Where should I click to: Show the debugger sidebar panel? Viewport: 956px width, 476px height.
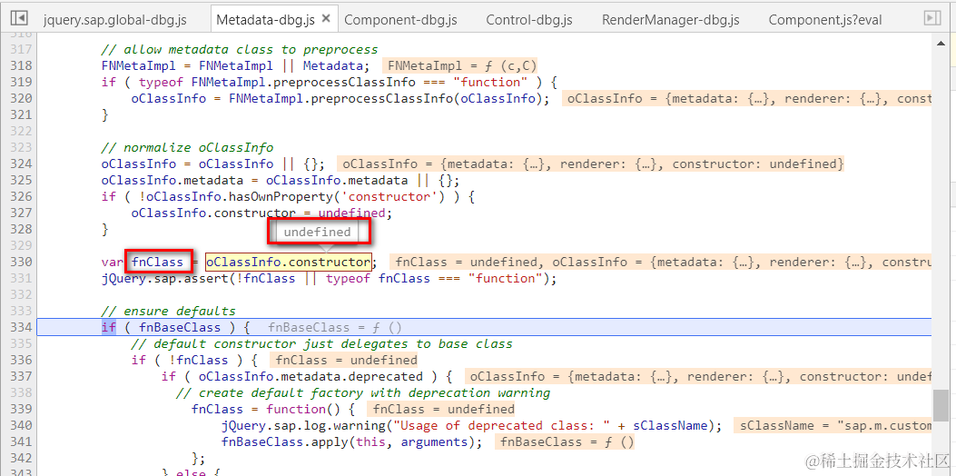point(932,18)
